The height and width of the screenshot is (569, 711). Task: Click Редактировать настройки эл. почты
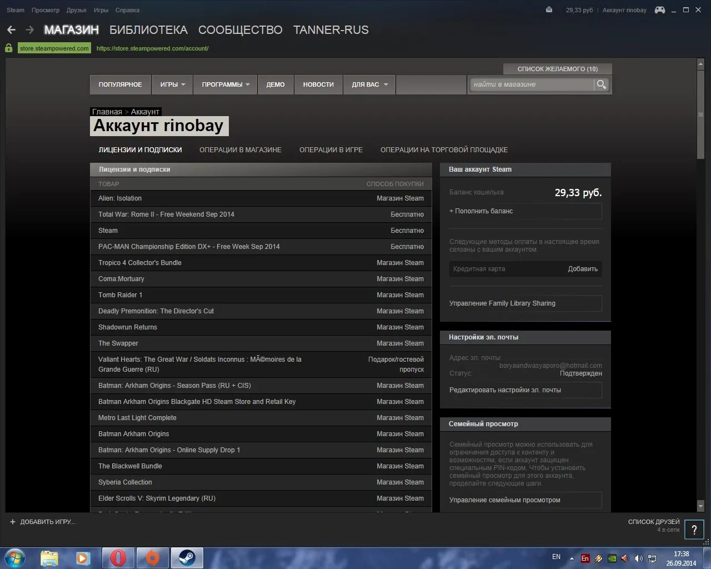[525, 390]
